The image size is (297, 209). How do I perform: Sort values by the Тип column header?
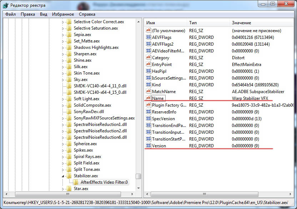coord(208,23)
